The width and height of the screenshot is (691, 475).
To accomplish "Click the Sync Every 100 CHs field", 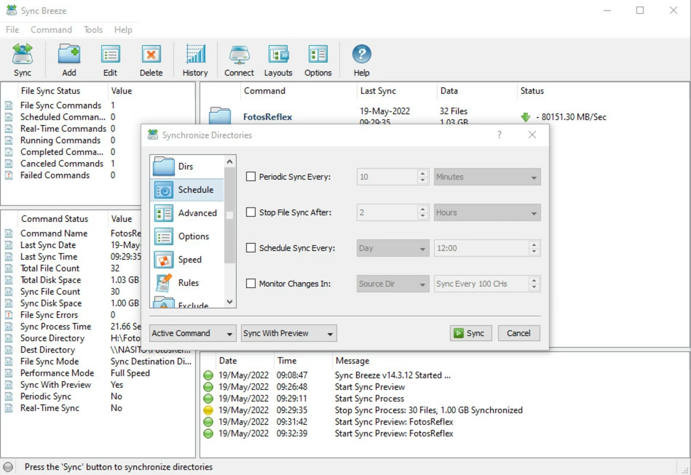I will tap(481, 284).
